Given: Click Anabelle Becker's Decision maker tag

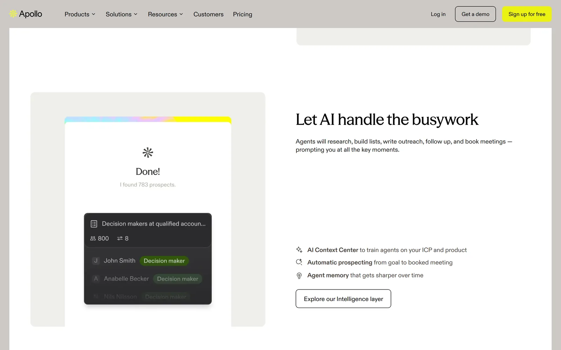Looking at the screenshot, I should 177,279.
